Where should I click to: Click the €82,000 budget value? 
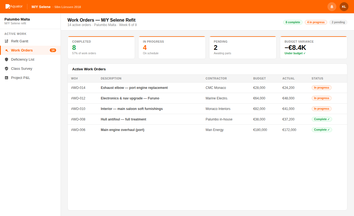[x=259, y=109]
